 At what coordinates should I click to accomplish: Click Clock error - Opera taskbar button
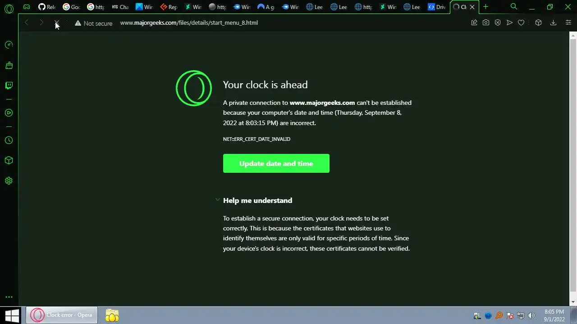(61, 315)
